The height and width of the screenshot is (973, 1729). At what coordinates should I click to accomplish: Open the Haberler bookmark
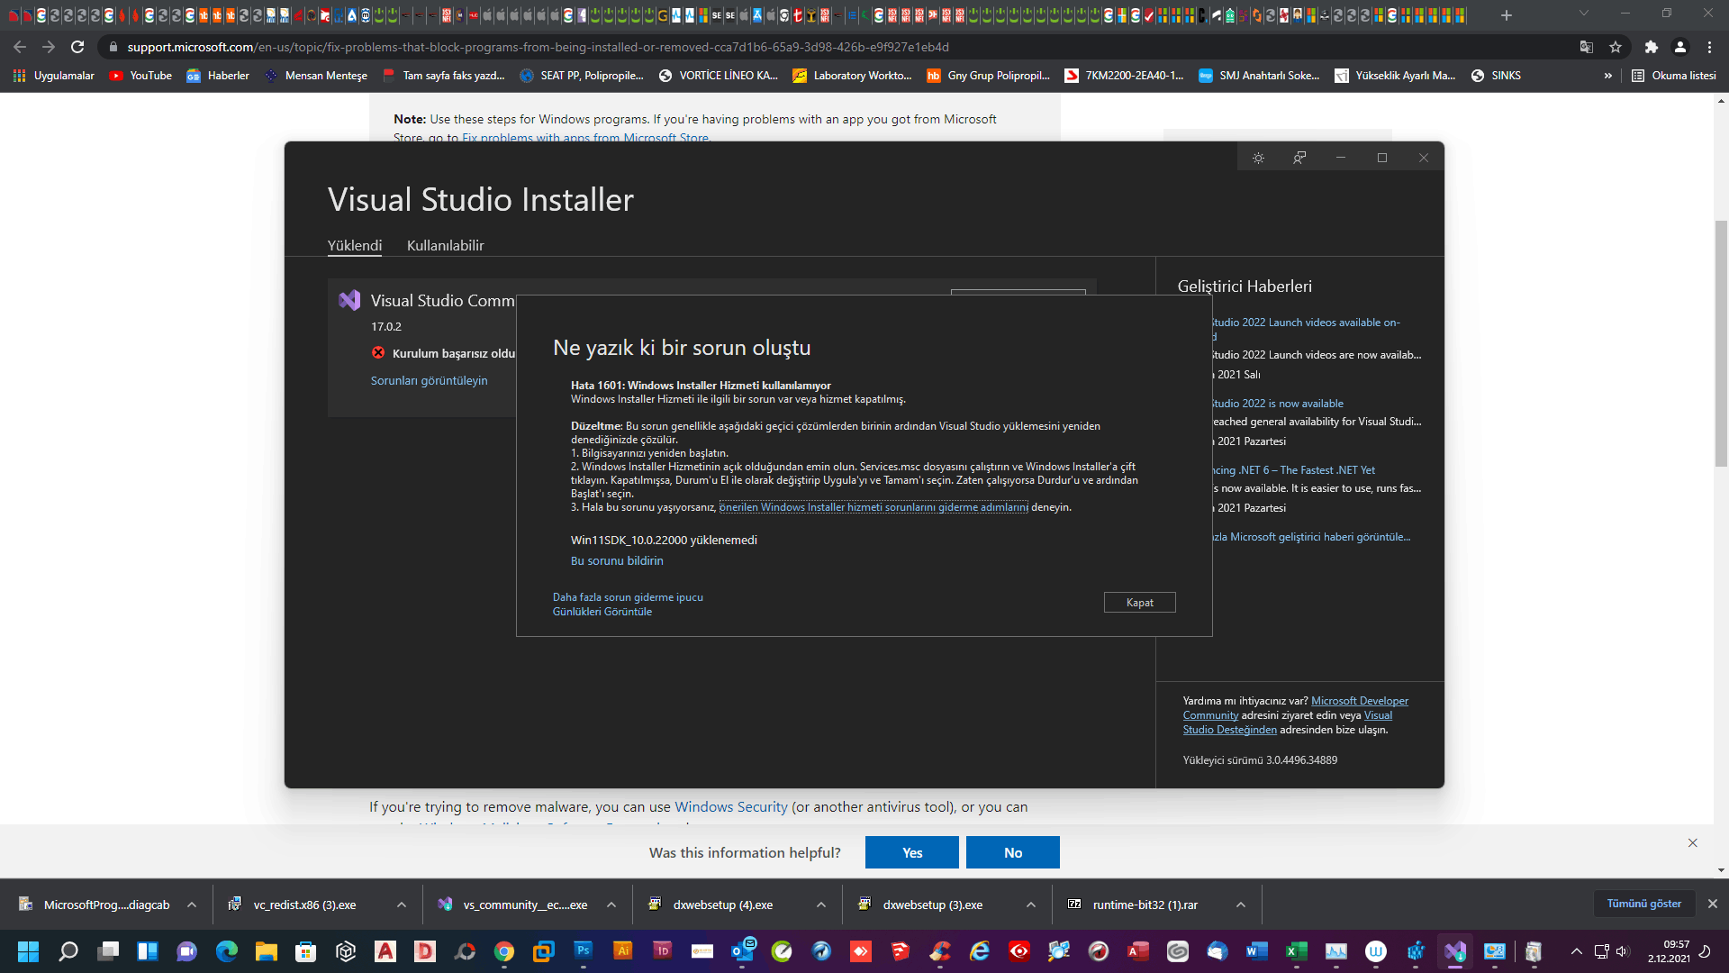pyautogui.click(x=218, y=76)
